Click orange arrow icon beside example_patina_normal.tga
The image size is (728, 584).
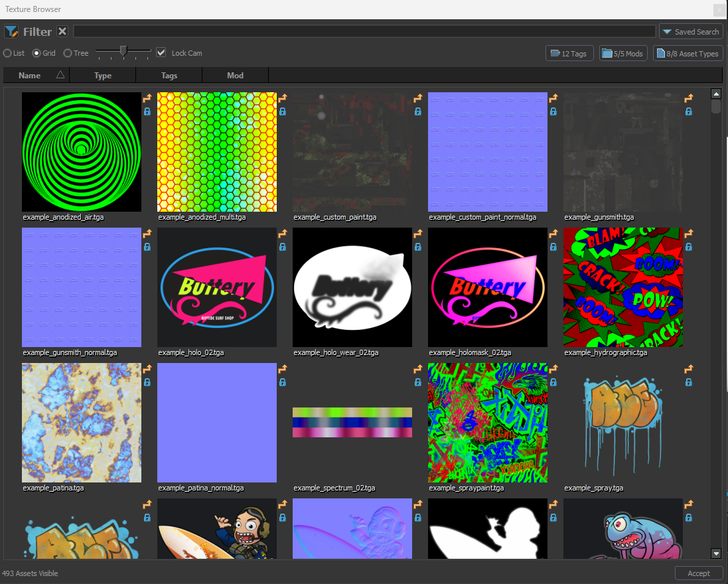pyautogui.click(x=283, y=369)
